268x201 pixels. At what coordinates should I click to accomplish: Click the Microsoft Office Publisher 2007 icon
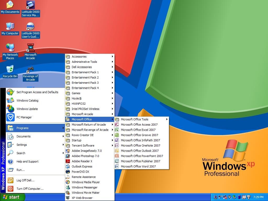117,161
